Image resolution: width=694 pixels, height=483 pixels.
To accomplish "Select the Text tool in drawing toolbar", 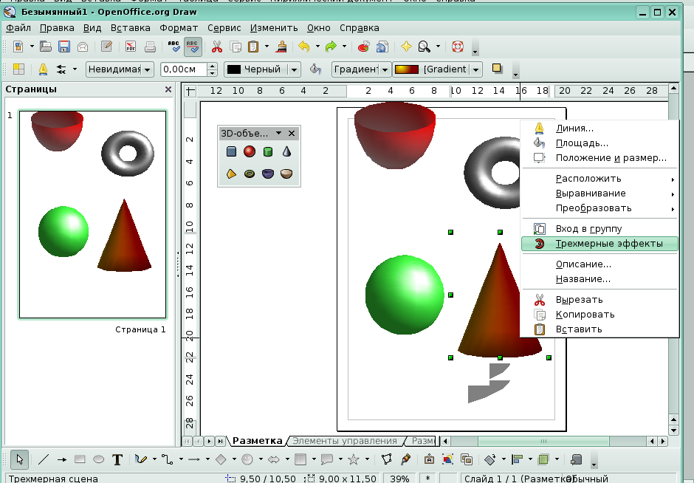I will 117,459.
